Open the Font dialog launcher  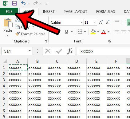tap(109, 41)
